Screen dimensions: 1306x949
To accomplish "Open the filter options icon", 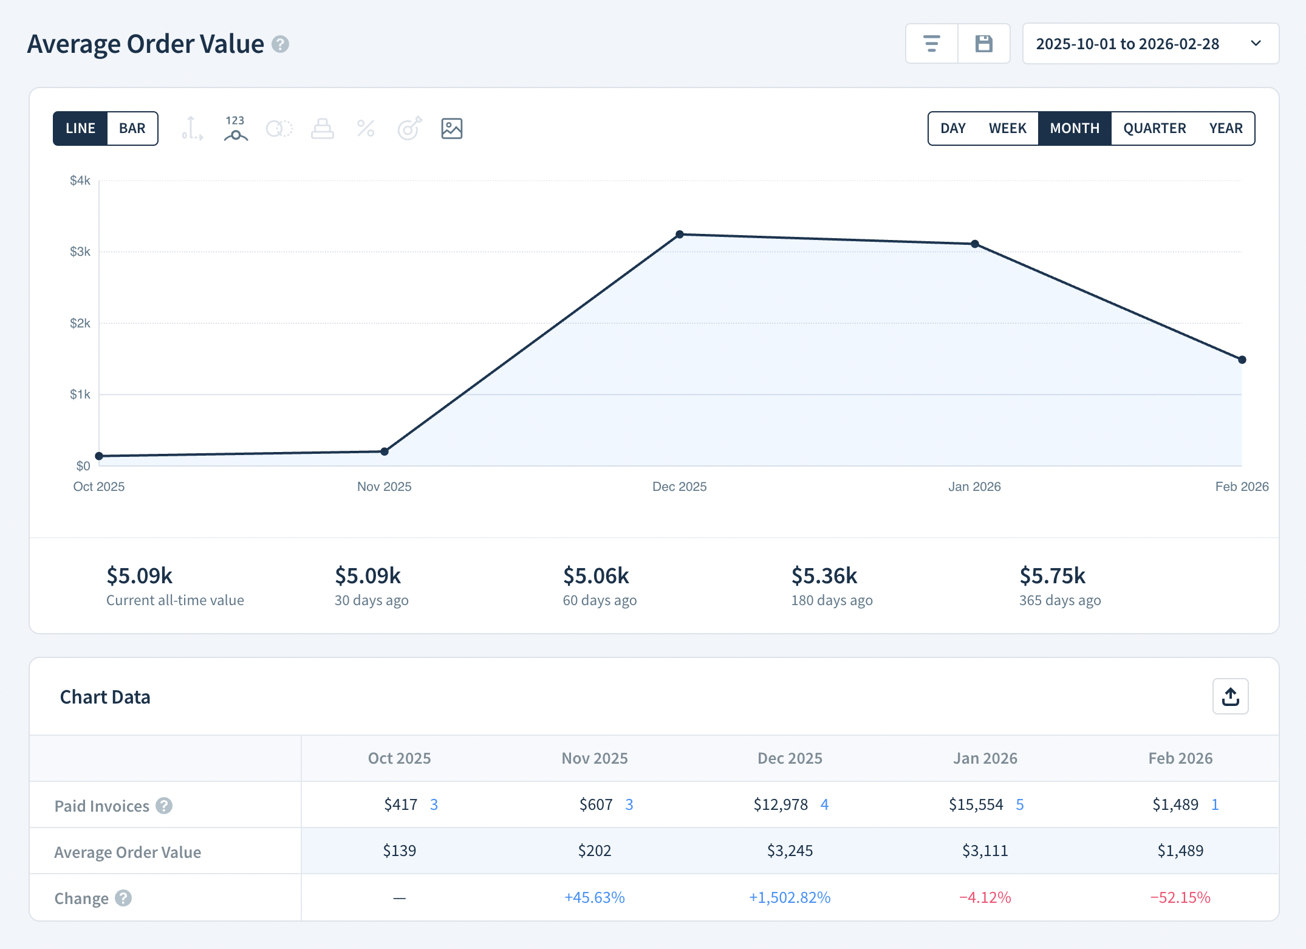I will [x=932, y=43].
